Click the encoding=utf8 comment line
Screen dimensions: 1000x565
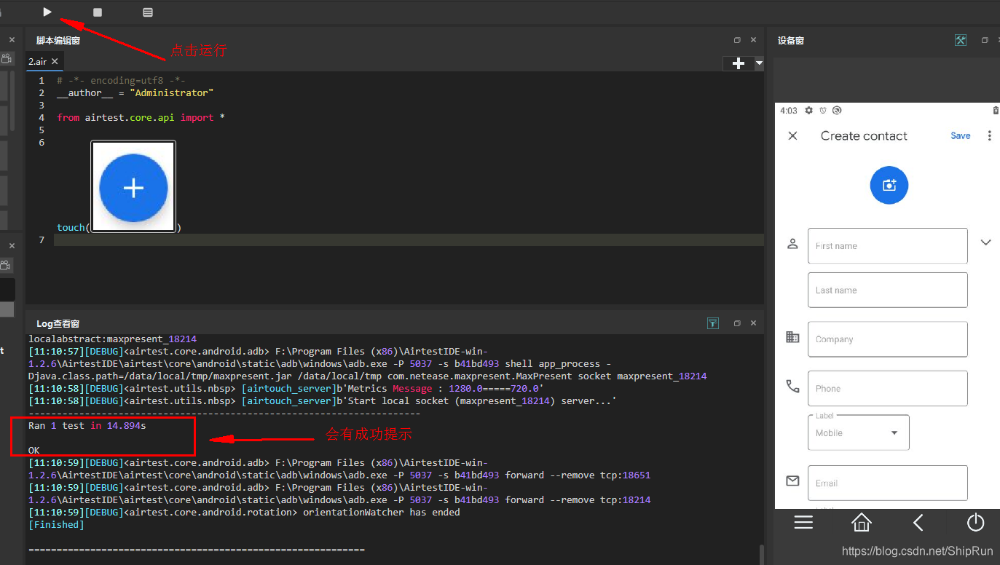click(x=121, y=81)
